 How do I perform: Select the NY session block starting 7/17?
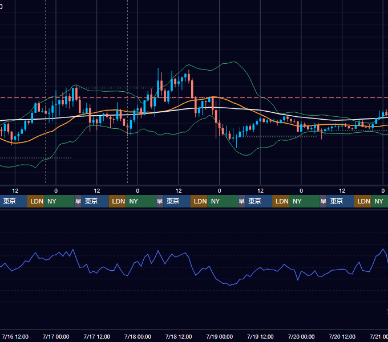pyautogui.click(x=141, y=201)
